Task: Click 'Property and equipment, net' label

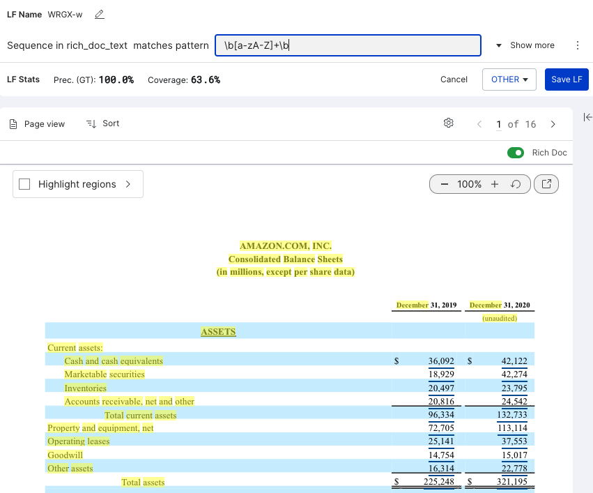Action: click(x=100, y=428)
